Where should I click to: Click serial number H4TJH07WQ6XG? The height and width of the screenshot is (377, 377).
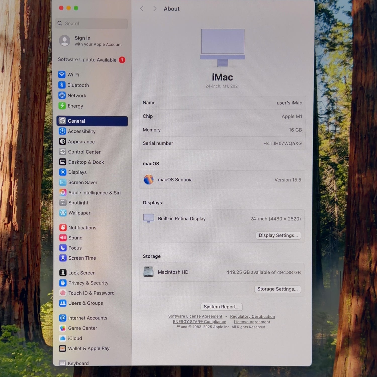282,144
